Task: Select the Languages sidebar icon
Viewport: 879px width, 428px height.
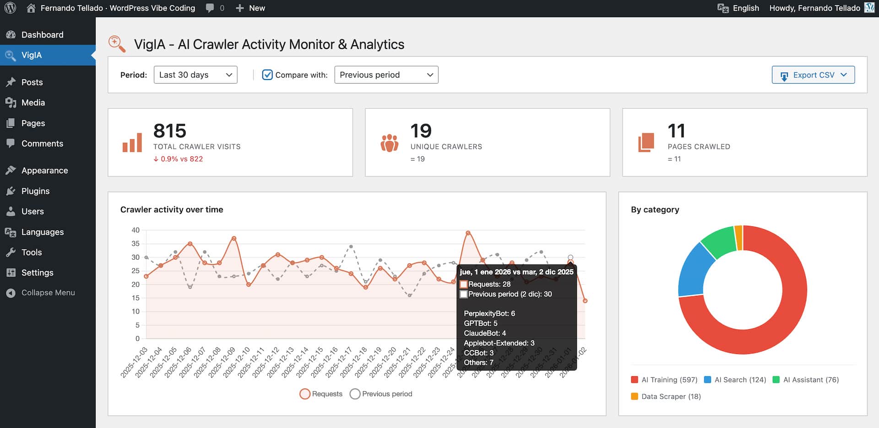Action: (x=11, y=232)
